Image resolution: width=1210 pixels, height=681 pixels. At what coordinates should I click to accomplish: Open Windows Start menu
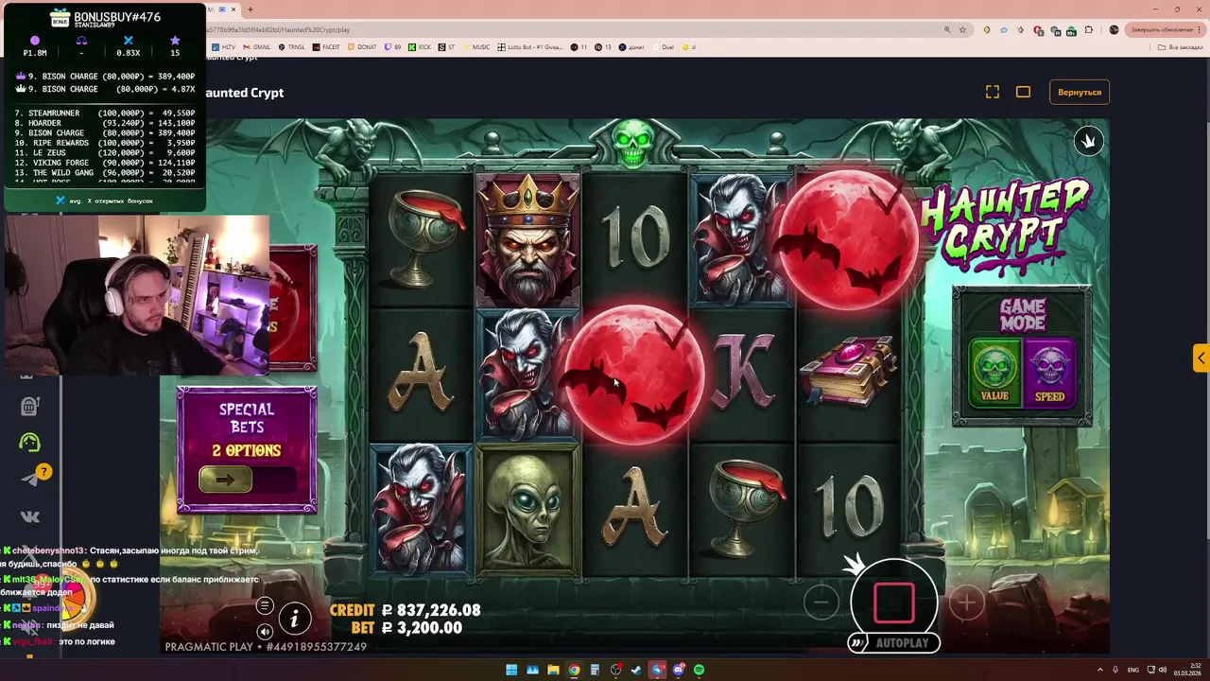pos(511,670)
